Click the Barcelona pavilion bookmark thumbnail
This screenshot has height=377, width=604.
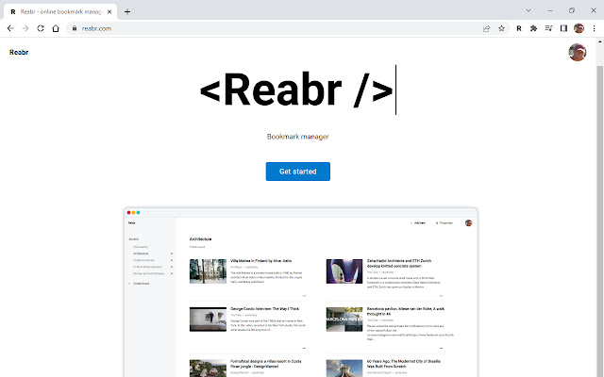(344, 320)
